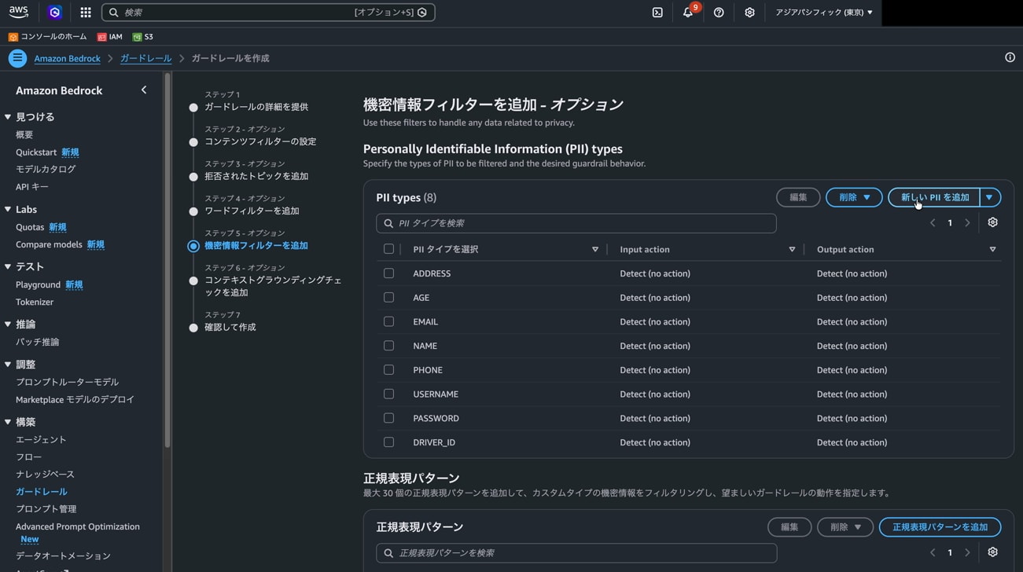
Task: Check the PASSWORD row checkbox
Action: click(388, 418)
